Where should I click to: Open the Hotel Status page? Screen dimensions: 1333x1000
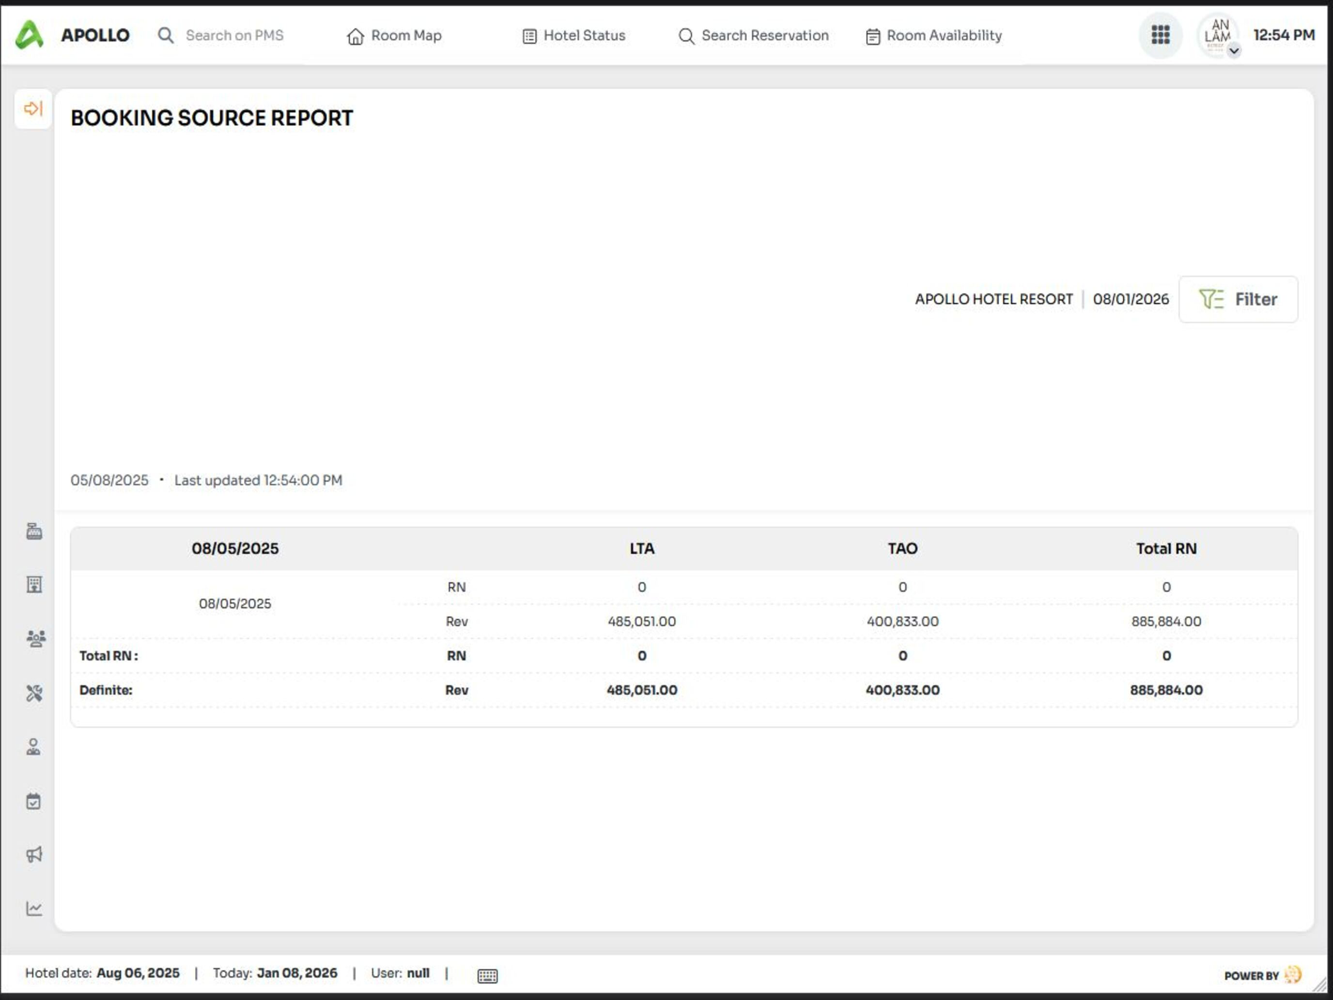tap(573, 36)
